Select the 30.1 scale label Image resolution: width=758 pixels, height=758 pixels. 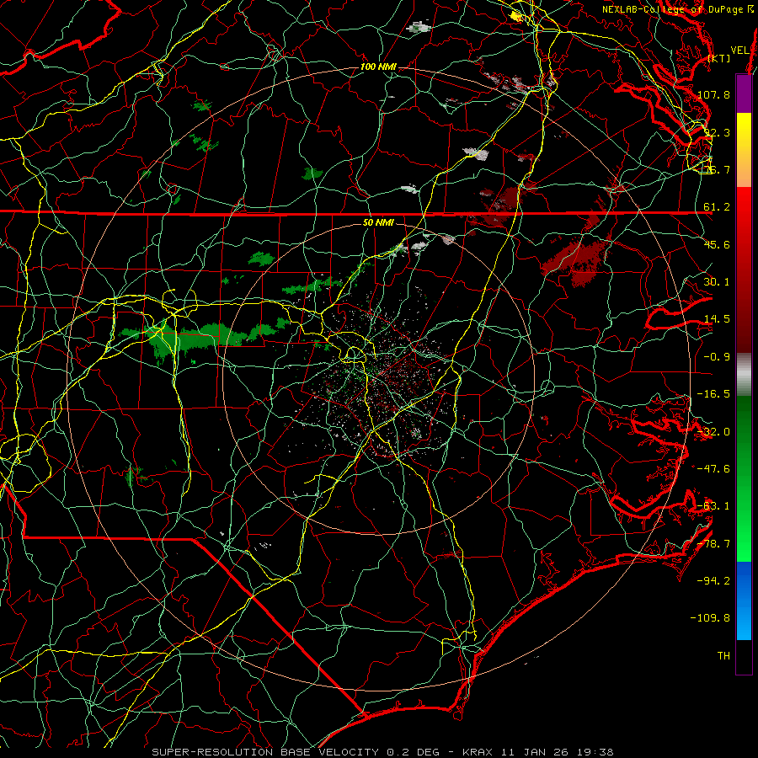(717, 282)
